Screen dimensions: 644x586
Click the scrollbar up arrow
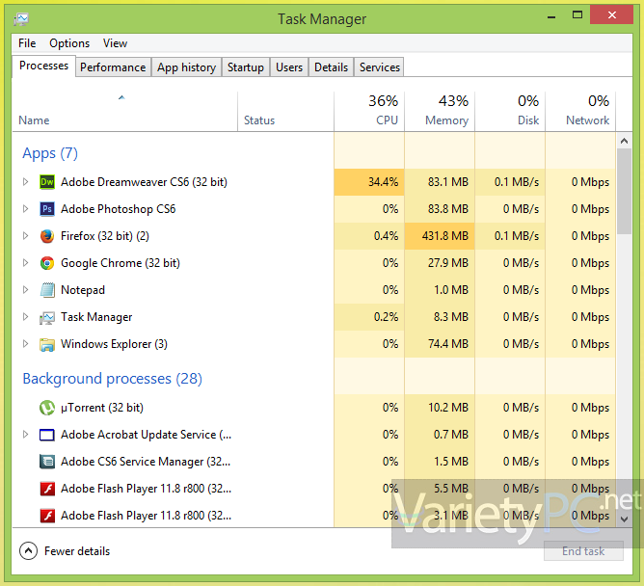625,142
